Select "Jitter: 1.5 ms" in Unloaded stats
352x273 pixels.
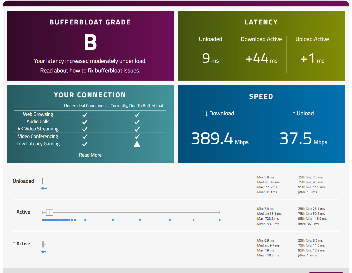[x=307, y=192]
